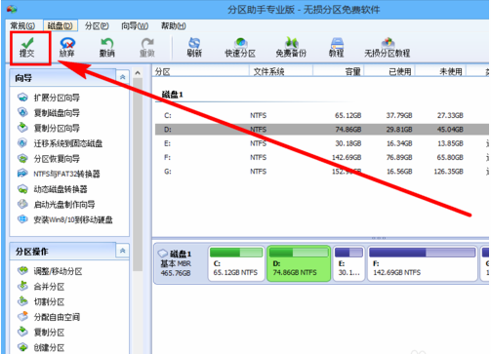Screen dimensions: 491x354
Task: Collapse the 向导 panel chevron
Action: 123,77
